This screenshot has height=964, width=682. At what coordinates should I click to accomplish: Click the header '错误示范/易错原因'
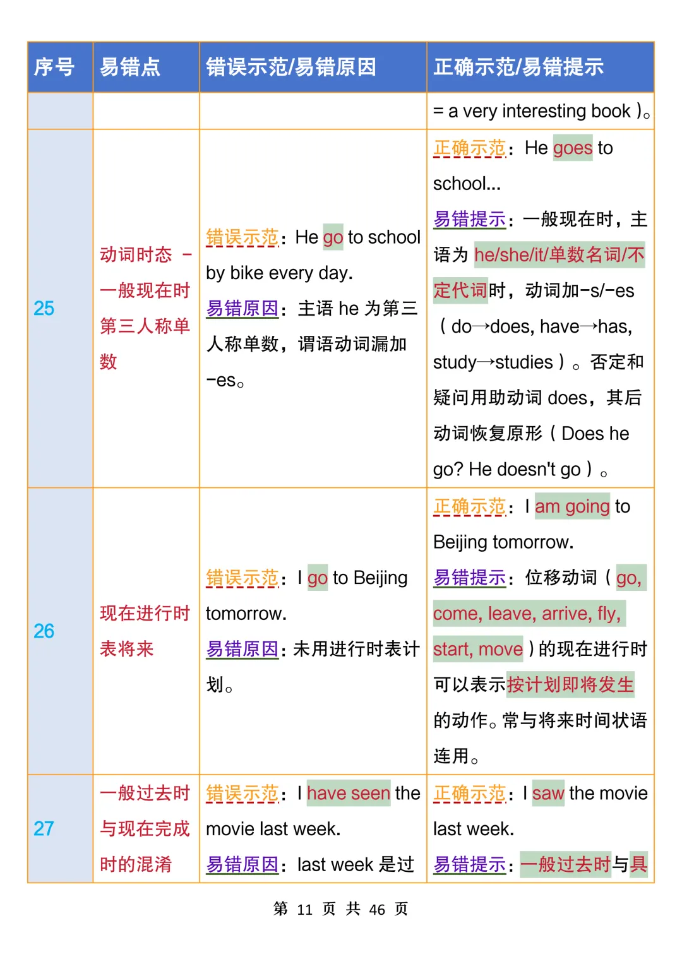313,67
